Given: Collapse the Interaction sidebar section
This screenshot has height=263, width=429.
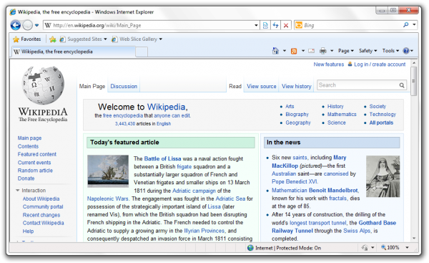Looking at the screenshot, I should 17,191.
